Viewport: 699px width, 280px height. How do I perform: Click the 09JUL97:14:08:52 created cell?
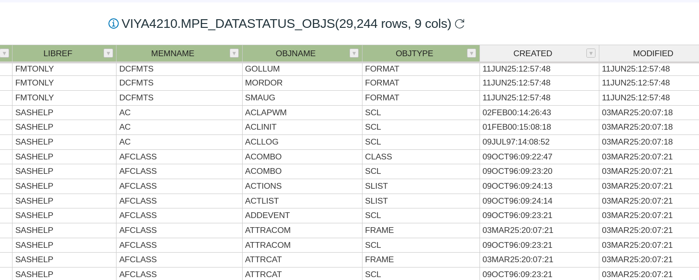(516, 142)
